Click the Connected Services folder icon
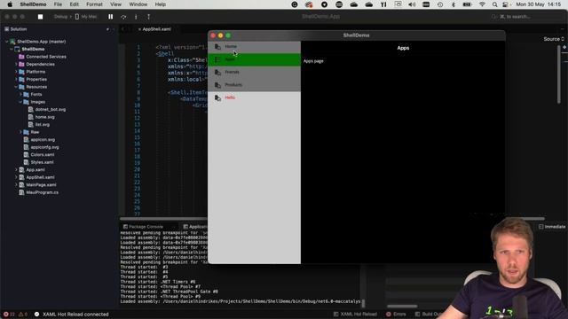The height and width of the screenshot is (319, 568). [x=21, y=57]
